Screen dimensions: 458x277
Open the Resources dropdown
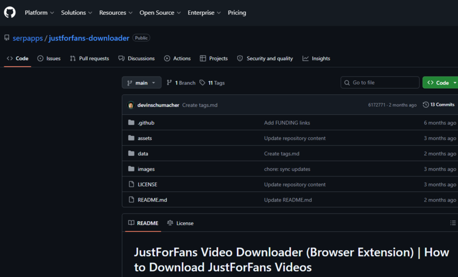[116, 13]
